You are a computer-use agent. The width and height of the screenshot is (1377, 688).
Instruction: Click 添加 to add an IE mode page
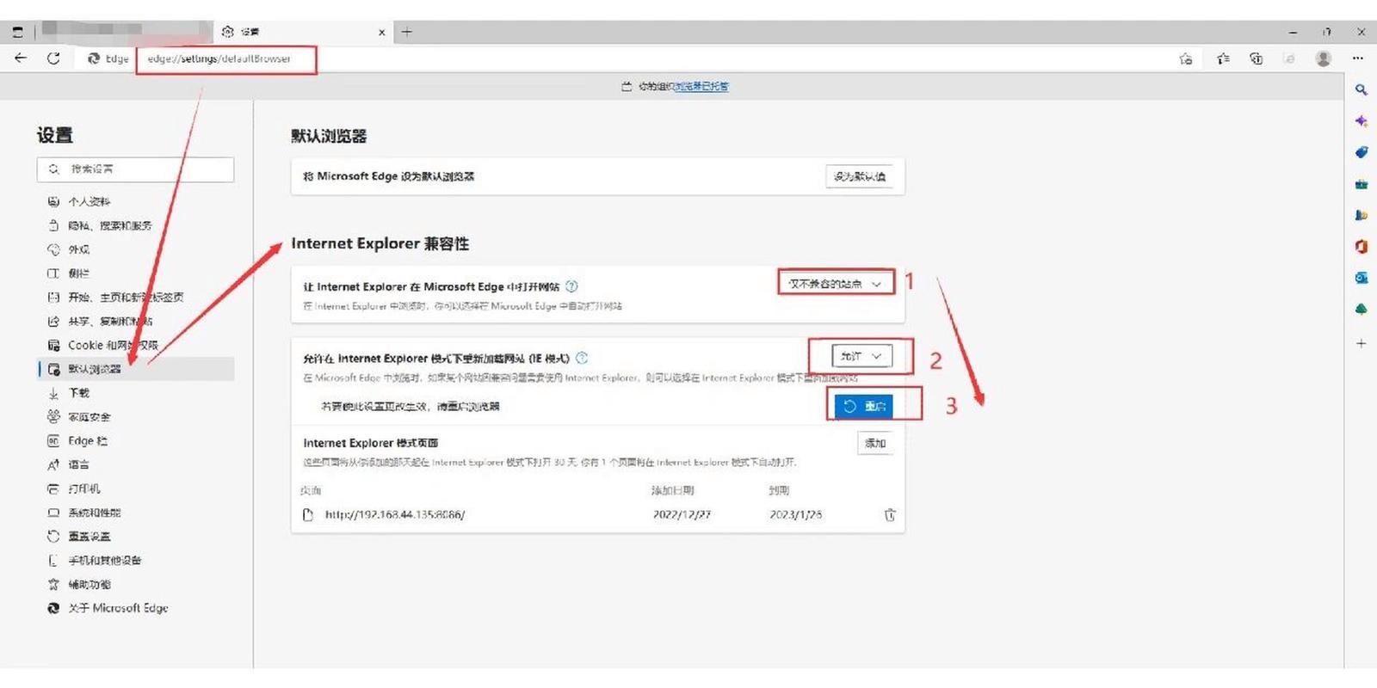pos(875,443)
